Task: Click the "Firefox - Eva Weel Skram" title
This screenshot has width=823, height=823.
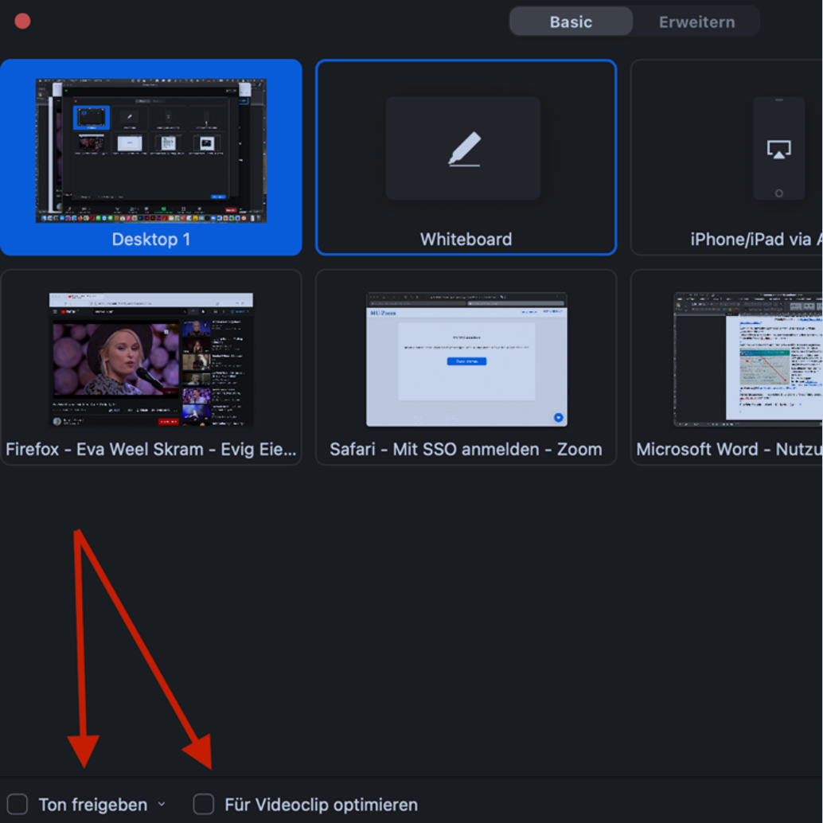Action: point(150,449)
